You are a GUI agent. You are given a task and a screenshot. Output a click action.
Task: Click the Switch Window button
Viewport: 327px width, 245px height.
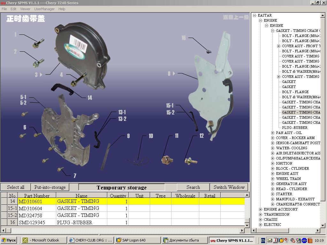(229, 187)
